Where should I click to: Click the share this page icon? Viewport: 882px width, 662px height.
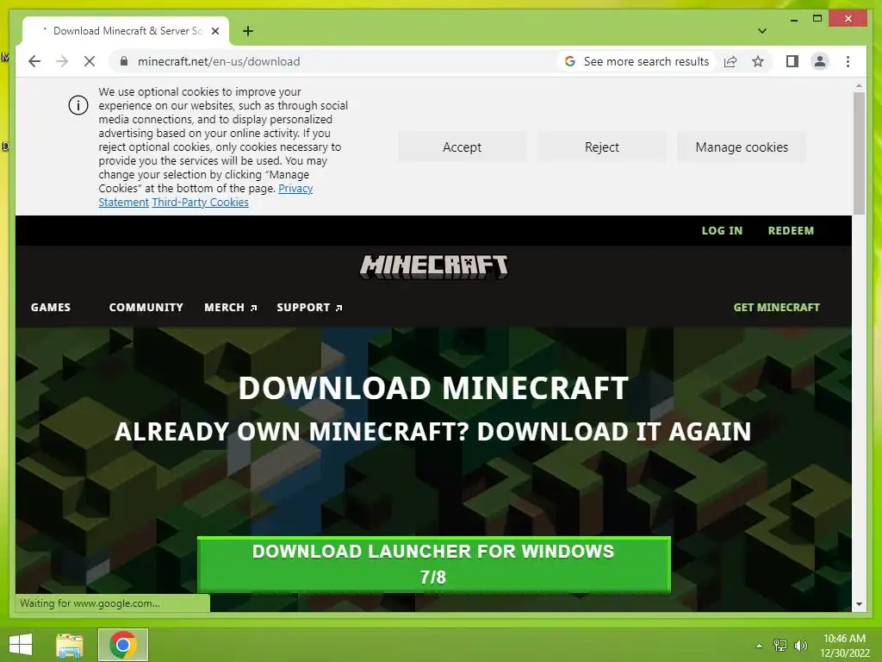point(730,61)
